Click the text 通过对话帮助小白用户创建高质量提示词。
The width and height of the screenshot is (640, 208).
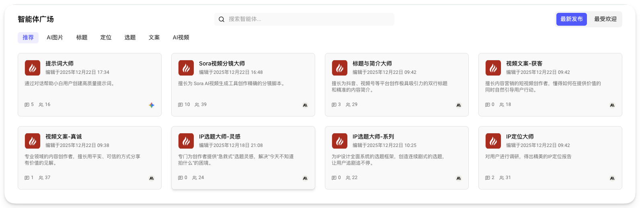70,84
